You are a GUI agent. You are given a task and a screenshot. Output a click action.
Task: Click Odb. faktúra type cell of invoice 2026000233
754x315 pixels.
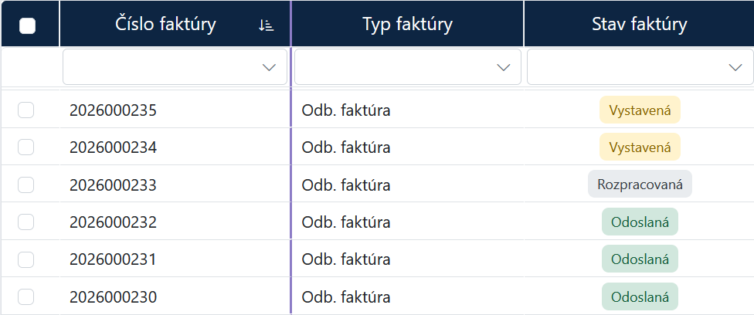click(x=346, y=185)
